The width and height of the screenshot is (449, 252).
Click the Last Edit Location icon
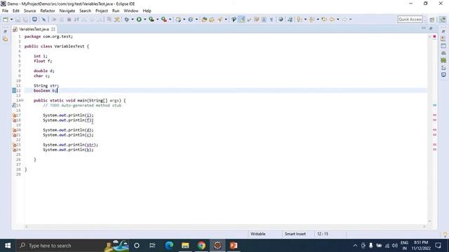[324, 20]
